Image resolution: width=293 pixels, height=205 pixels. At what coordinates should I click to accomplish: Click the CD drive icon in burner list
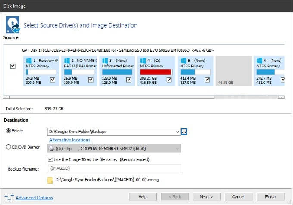(x=53, y=148)
